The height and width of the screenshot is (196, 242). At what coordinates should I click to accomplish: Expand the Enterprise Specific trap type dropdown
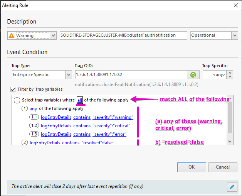69,75
